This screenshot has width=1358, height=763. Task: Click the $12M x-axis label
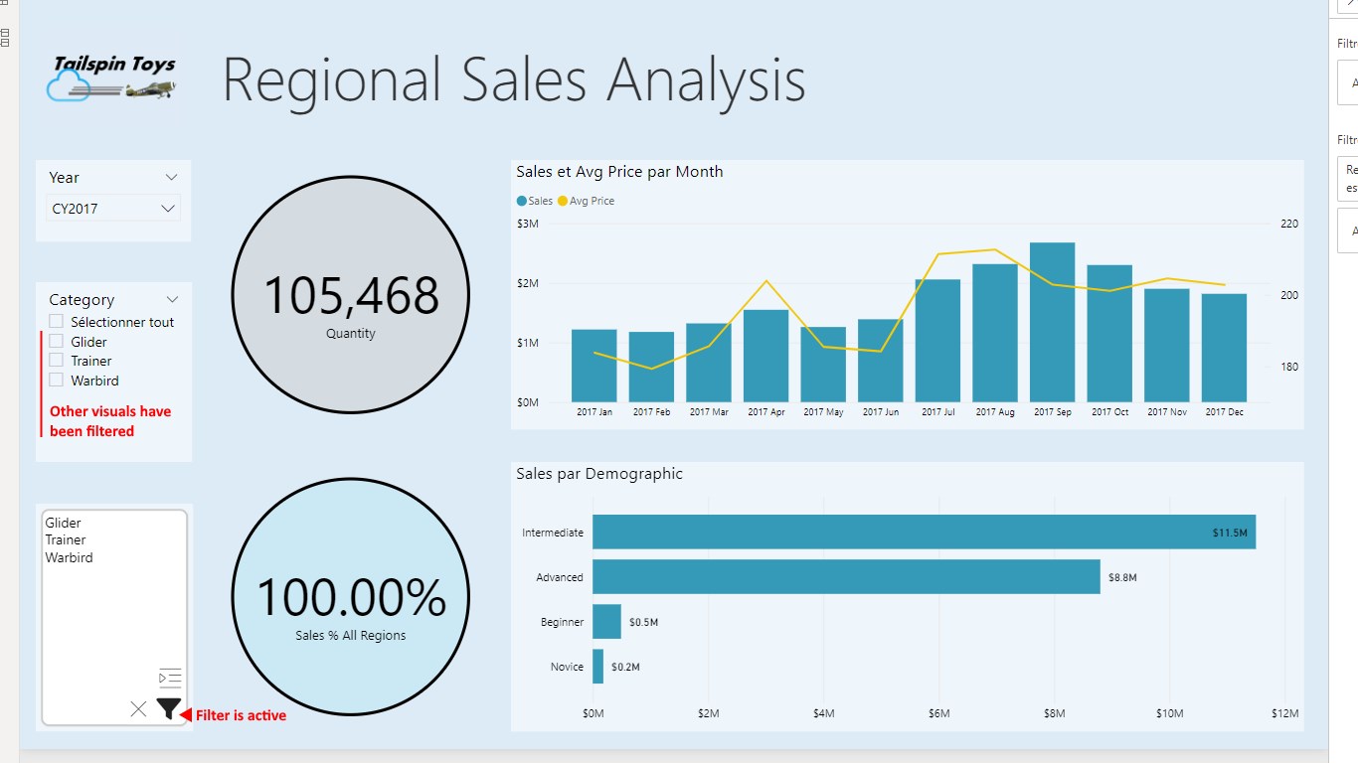1284,713
